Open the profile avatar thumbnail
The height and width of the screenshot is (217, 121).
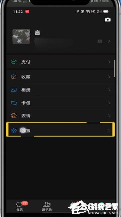[x=21, y=37]
